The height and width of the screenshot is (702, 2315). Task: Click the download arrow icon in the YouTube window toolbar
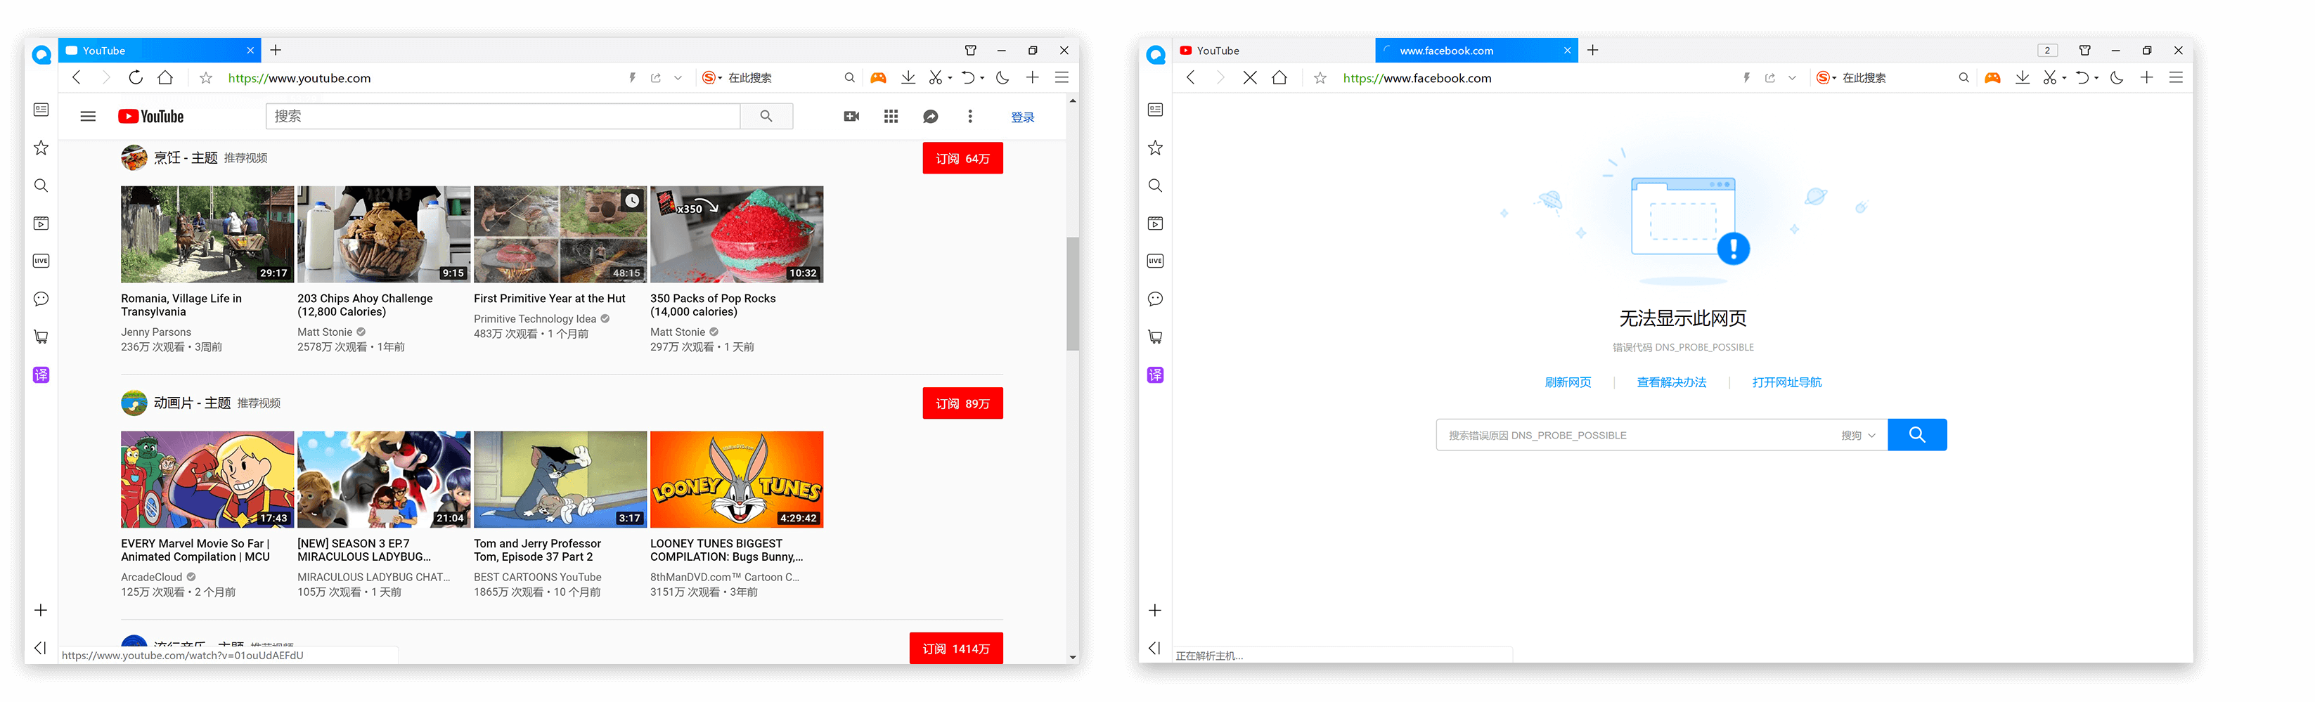tap(908, 78)
